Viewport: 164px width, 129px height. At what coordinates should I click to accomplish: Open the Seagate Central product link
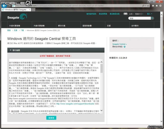coord(119,44)
